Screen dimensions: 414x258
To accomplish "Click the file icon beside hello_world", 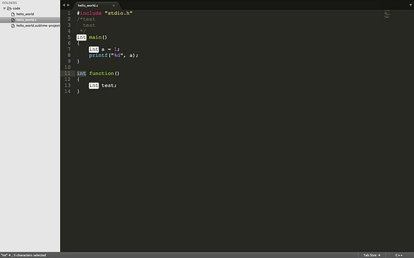I will 12,14.
